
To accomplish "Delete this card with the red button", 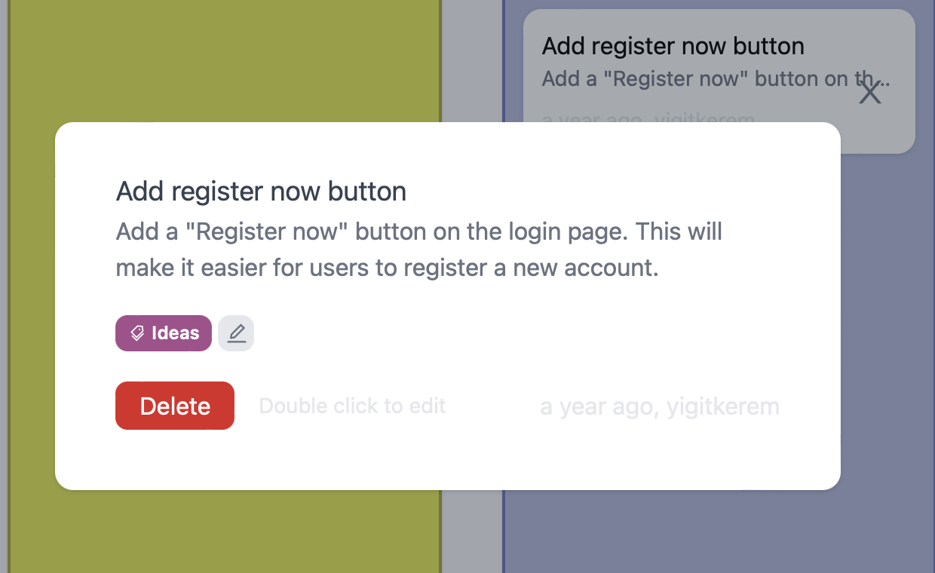I will [175, 406].
